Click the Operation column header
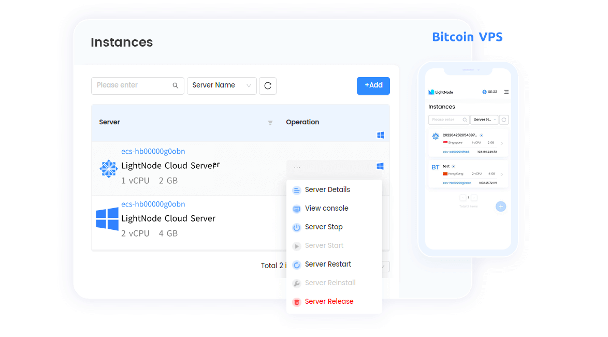The width and height of the screenshot is (608, 337). click(x=302, y=122)
